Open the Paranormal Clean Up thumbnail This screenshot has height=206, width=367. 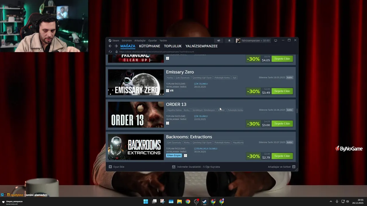click(x=136, y=58)
